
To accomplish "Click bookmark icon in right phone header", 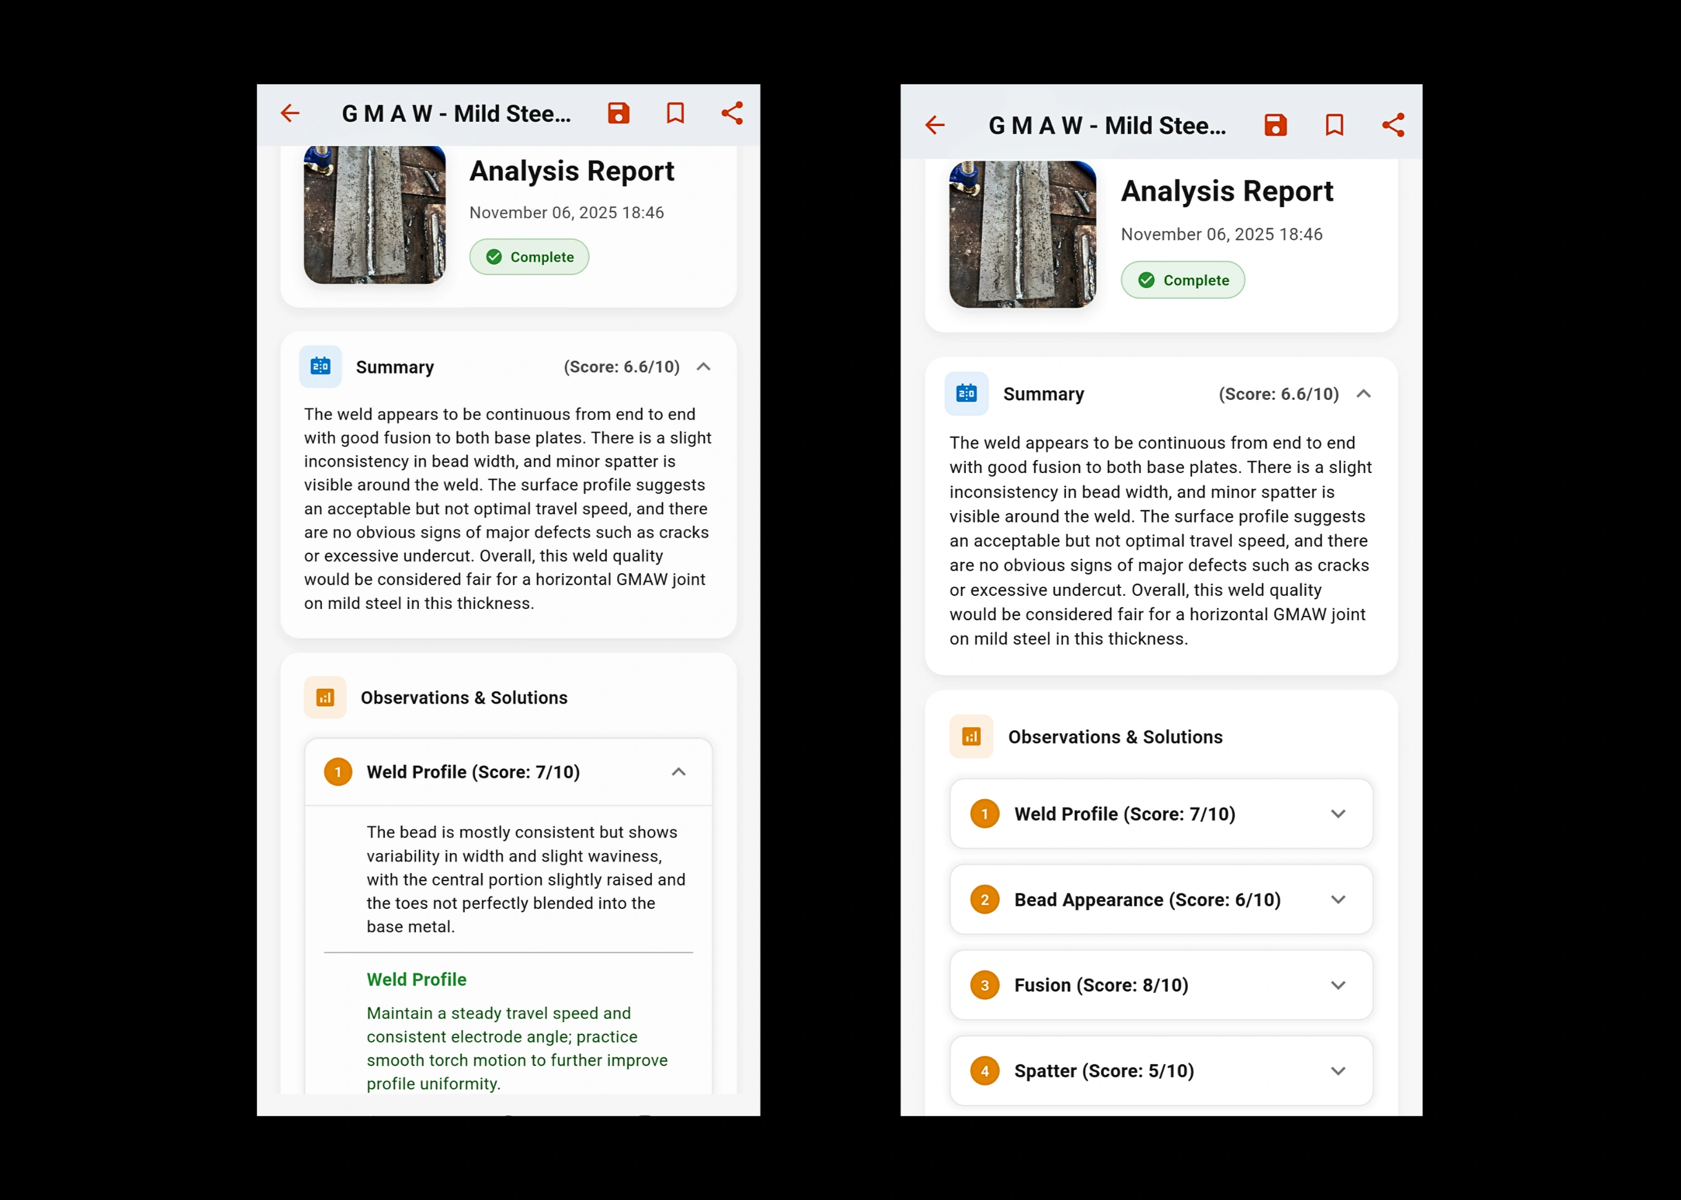I will (x=1334, y=125).
